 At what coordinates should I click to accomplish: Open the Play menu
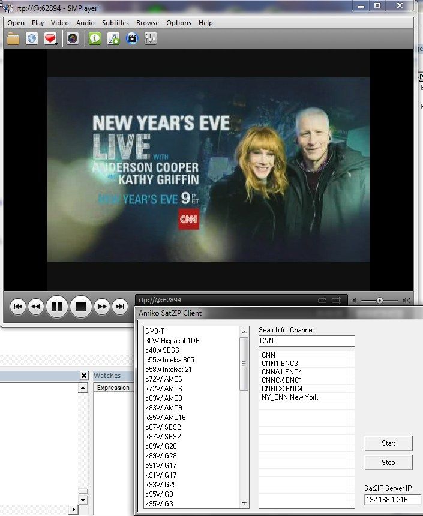[x=38, y=23]
